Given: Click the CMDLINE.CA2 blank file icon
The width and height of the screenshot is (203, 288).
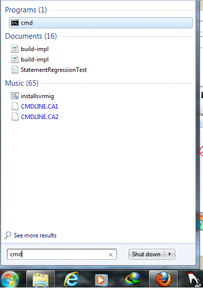Looking at the screenshot, I should click(x=15, y=116).
